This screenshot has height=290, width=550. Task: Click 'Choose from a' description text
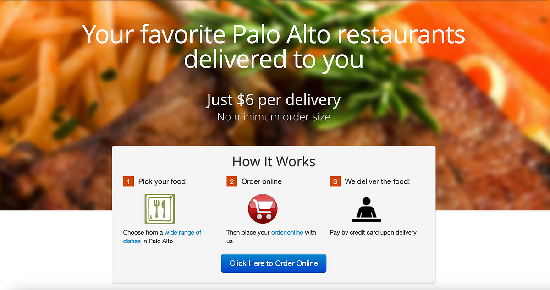coord(143,233)
